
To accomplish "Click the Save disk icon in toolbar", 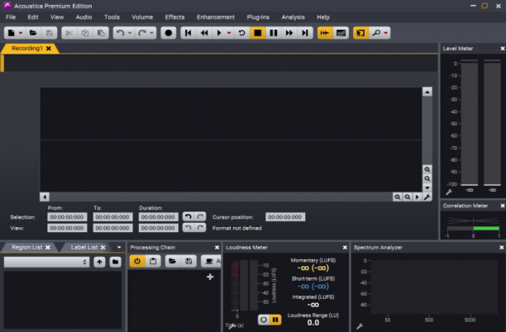I will pos(50,33).
